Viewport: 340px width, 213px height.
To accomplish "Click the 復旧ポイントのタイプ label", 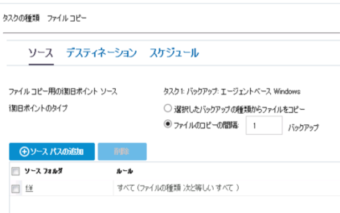I will pyautogui.click(x=38, y=108).
